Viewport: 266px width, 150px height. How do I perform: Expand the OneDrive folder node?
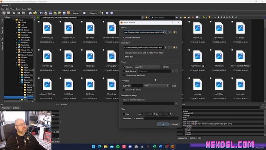[17, 65]
